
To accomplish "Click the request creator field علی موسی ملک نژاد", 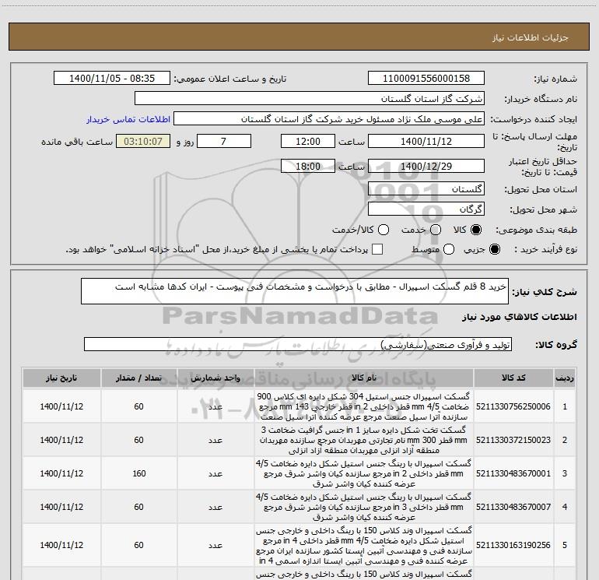I will pyautogui.click(x=329, y=119).
